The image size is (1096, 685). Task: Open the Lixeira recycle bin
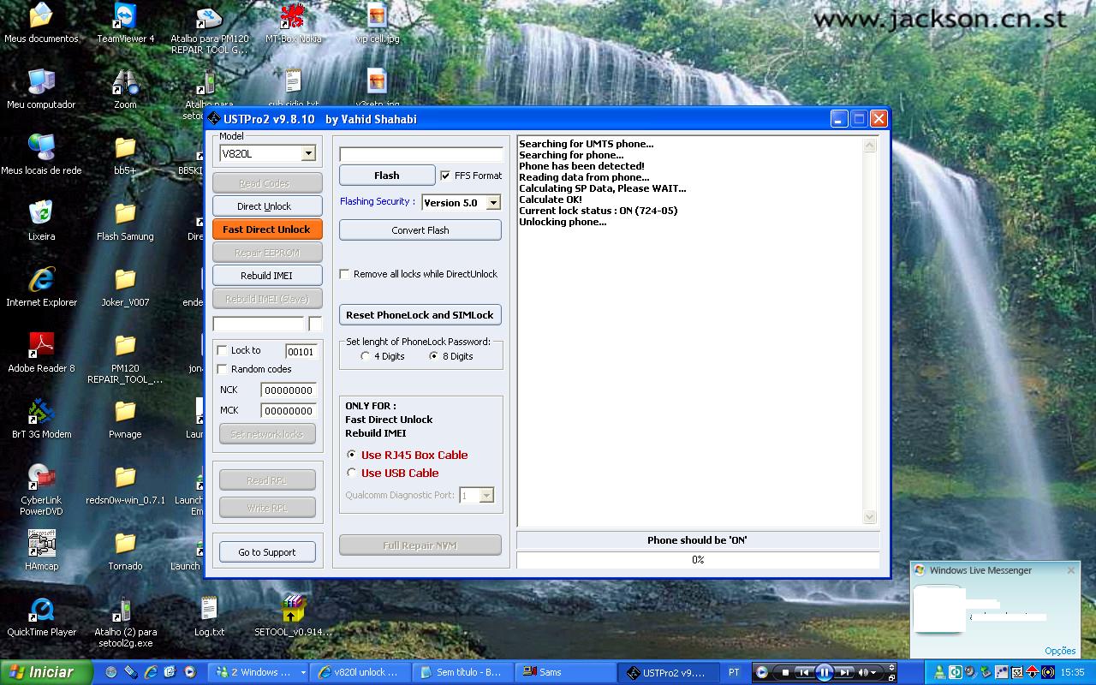click(x=41, y=221)
